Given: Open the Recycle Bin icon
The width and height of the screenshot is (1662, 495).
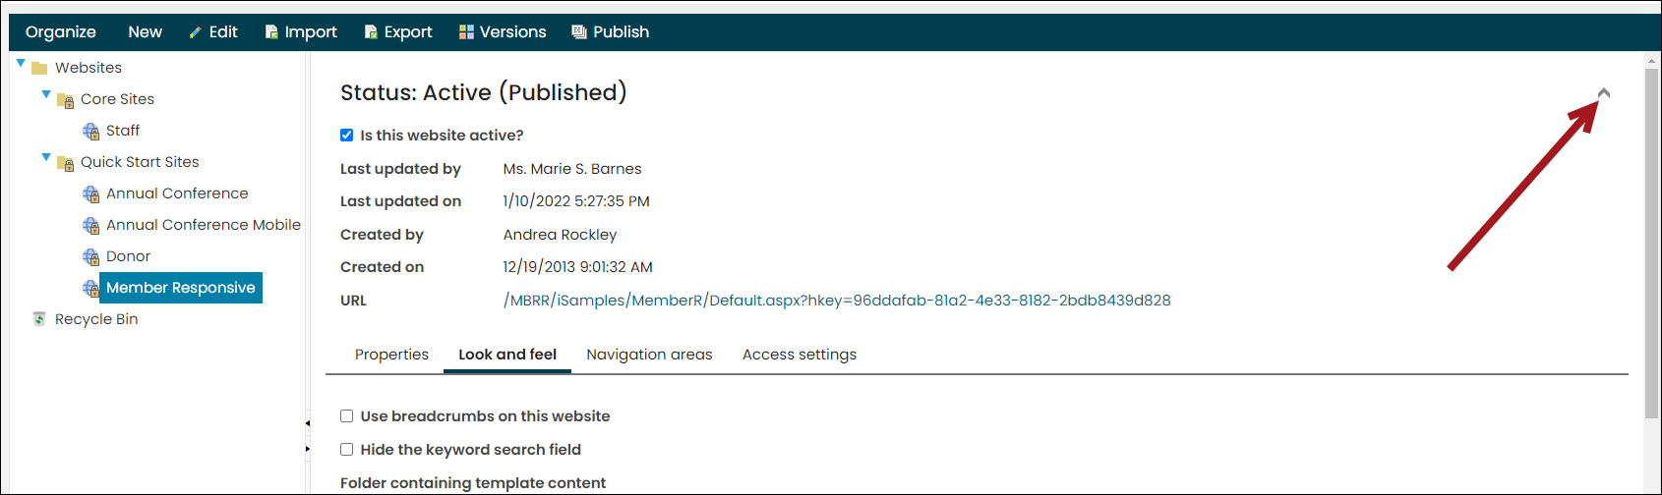Looking at the screenshot, I should coord(39,319).
